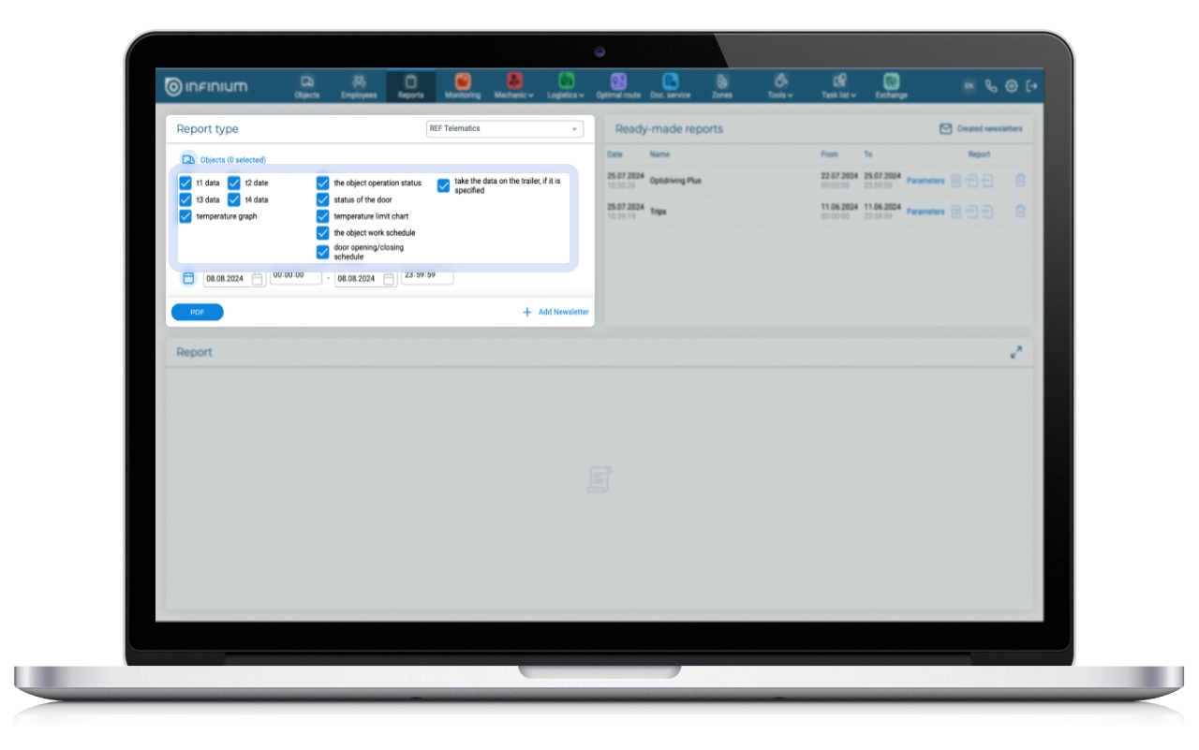Click the Zones navigation icon

click(721, 82)
